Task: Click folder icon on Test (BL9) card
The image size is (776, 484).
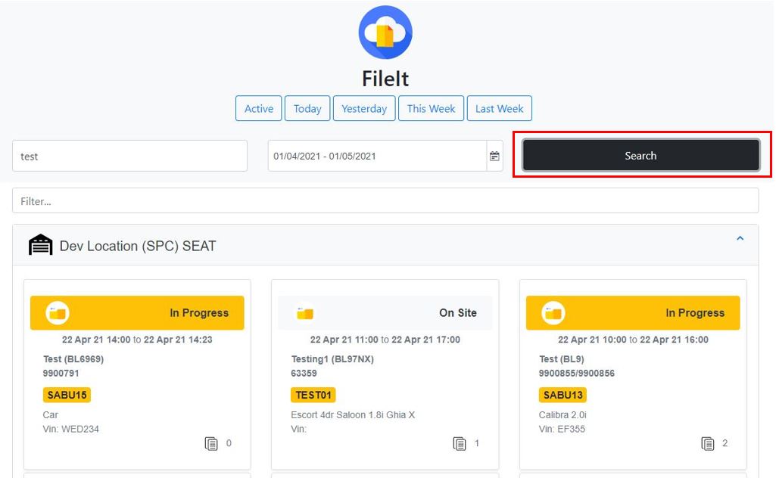Action: [x=553, y=313]
